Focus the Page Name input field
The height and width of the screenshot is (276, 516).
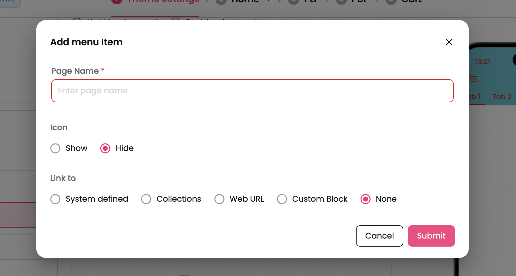pyautogui.click(x=252, y=91)
